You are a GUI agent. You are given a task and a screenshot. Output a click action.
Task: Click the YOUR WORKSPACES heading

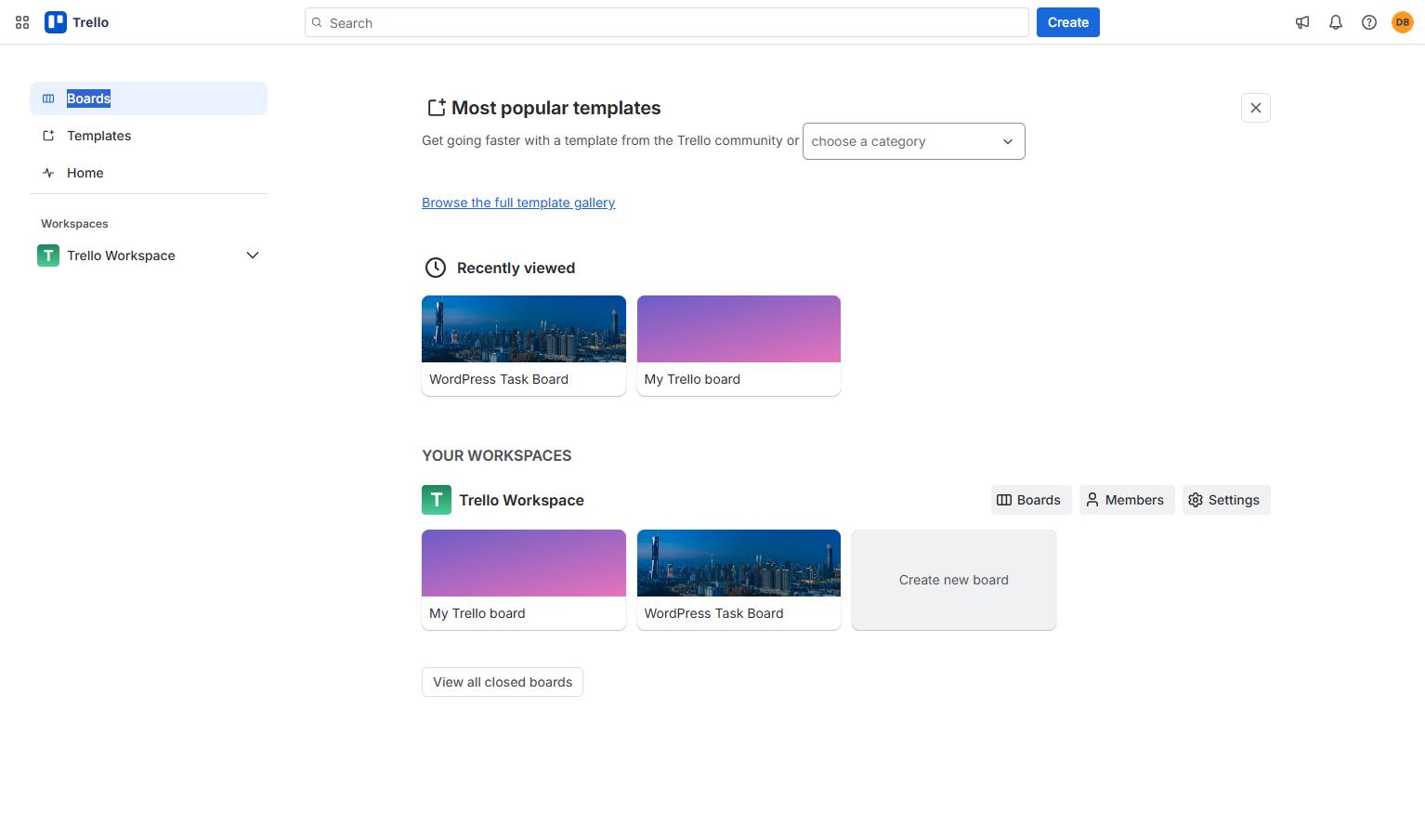(x=497, y=455)
